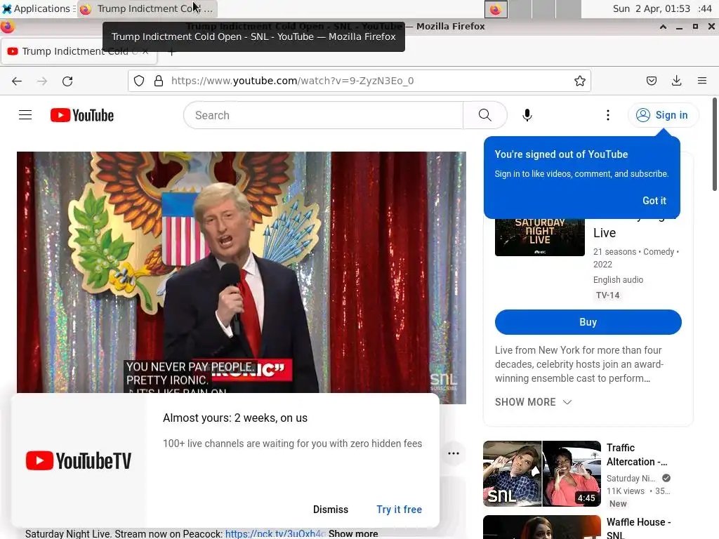Open the Saturday Night Live show thumbnail
The width and height of the screenshot is (719, 539).
(x=540, y=237)
